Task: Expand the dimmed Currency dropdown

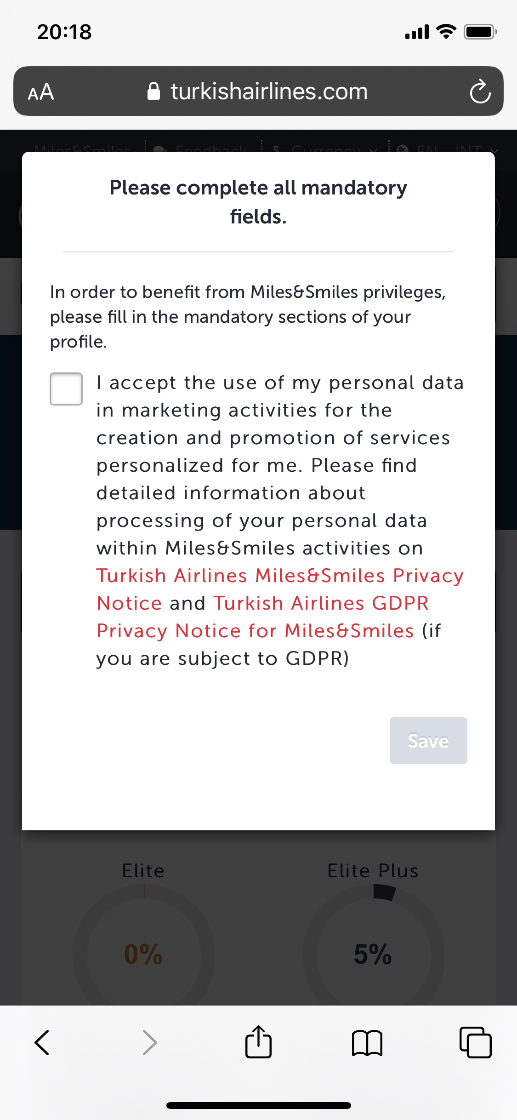Action: coord(325,149)
